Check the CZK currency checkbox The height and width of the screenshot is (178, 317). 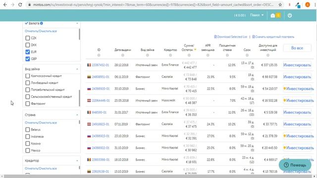[x=28, y=38]
